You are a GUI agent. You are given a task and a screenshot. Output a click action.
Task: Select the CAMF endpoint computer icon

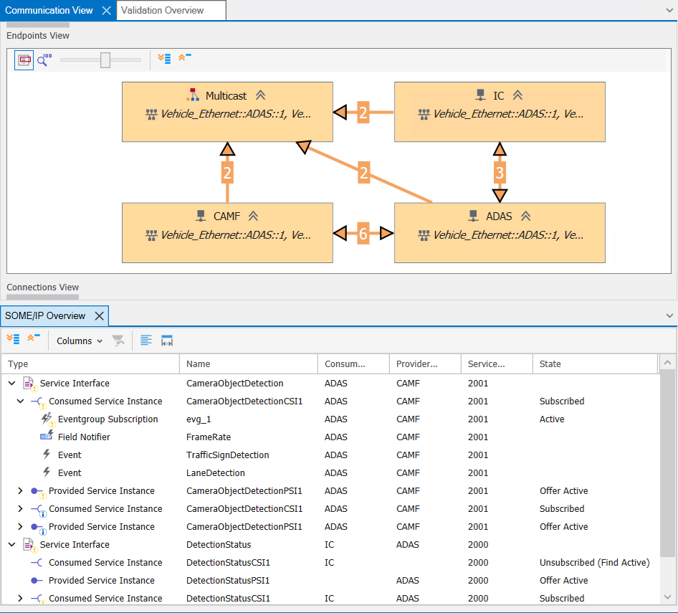coord(201,215)
